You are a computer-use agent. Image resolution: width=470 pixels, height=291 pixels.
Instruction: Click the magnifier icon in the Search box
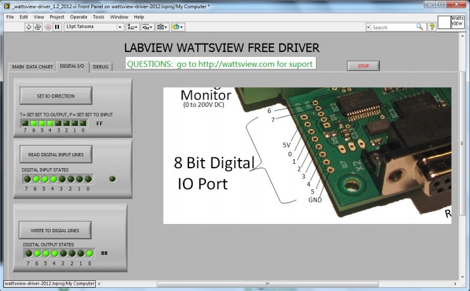tap(419, 27)
